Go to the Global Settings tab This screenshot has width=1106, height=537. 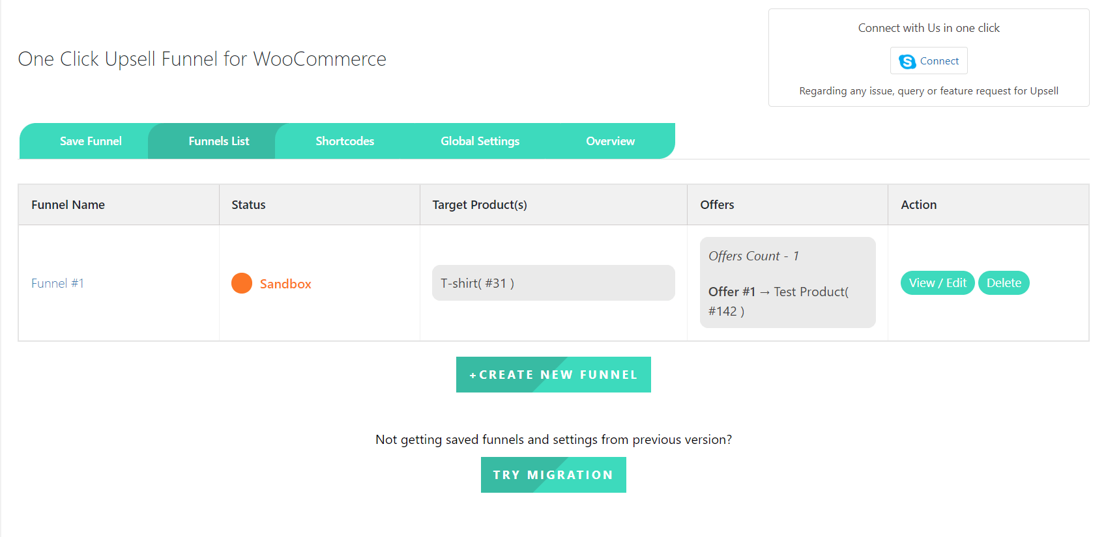[x=480, y=141]
